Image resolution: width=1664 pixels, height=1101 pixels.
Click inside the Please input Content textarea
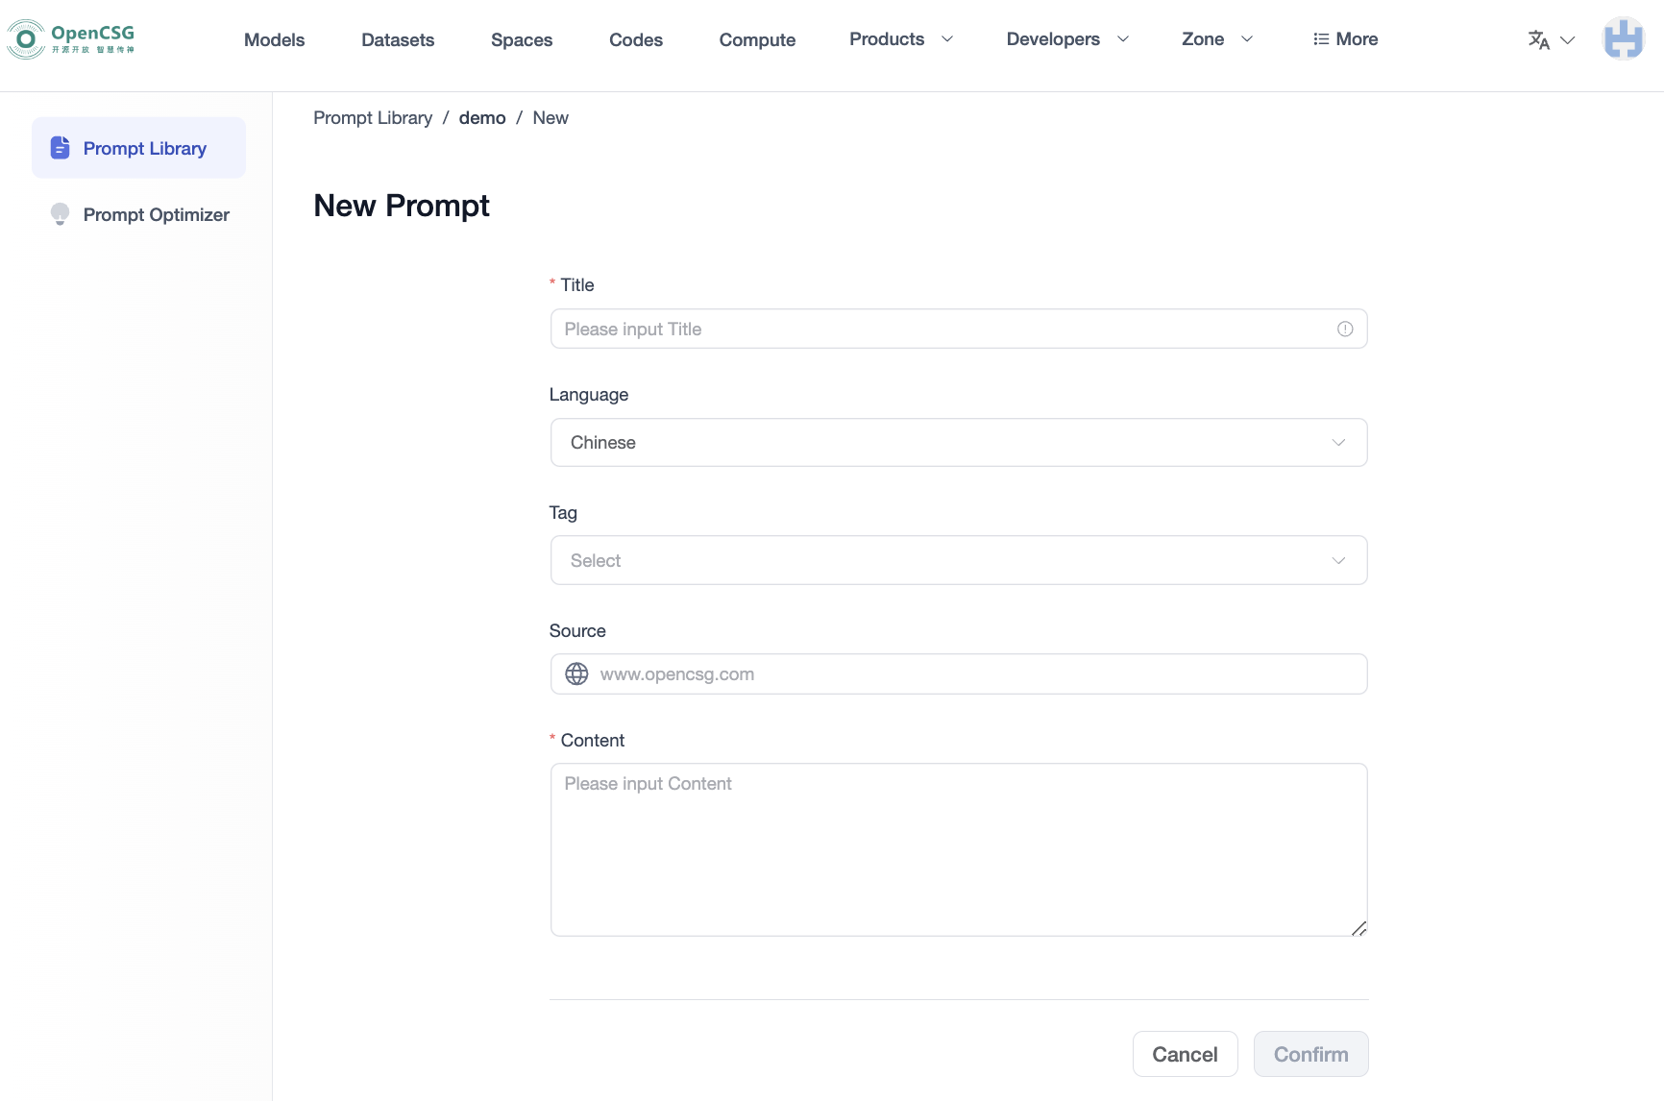click(x=958, y=850)
